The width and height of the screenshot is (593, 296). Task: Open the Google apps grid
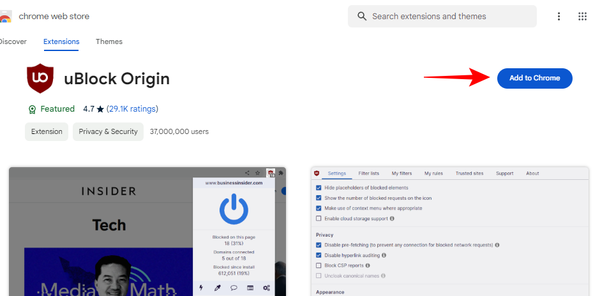582,16
